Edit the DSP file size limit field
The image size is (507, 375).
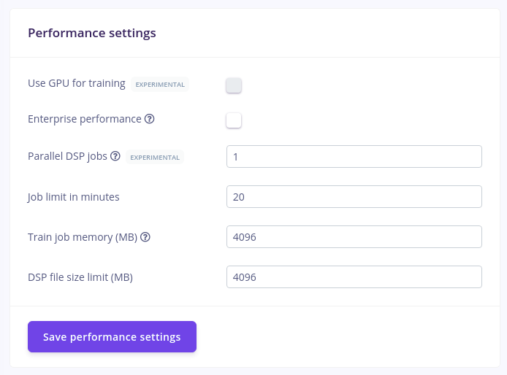pyautogui.click(x=354, y=277)
